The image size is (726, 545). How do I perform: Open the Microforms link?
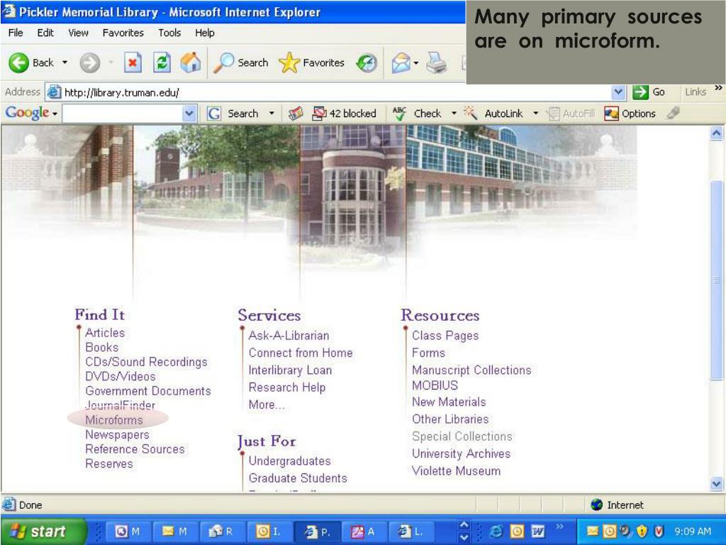point(114,420)
